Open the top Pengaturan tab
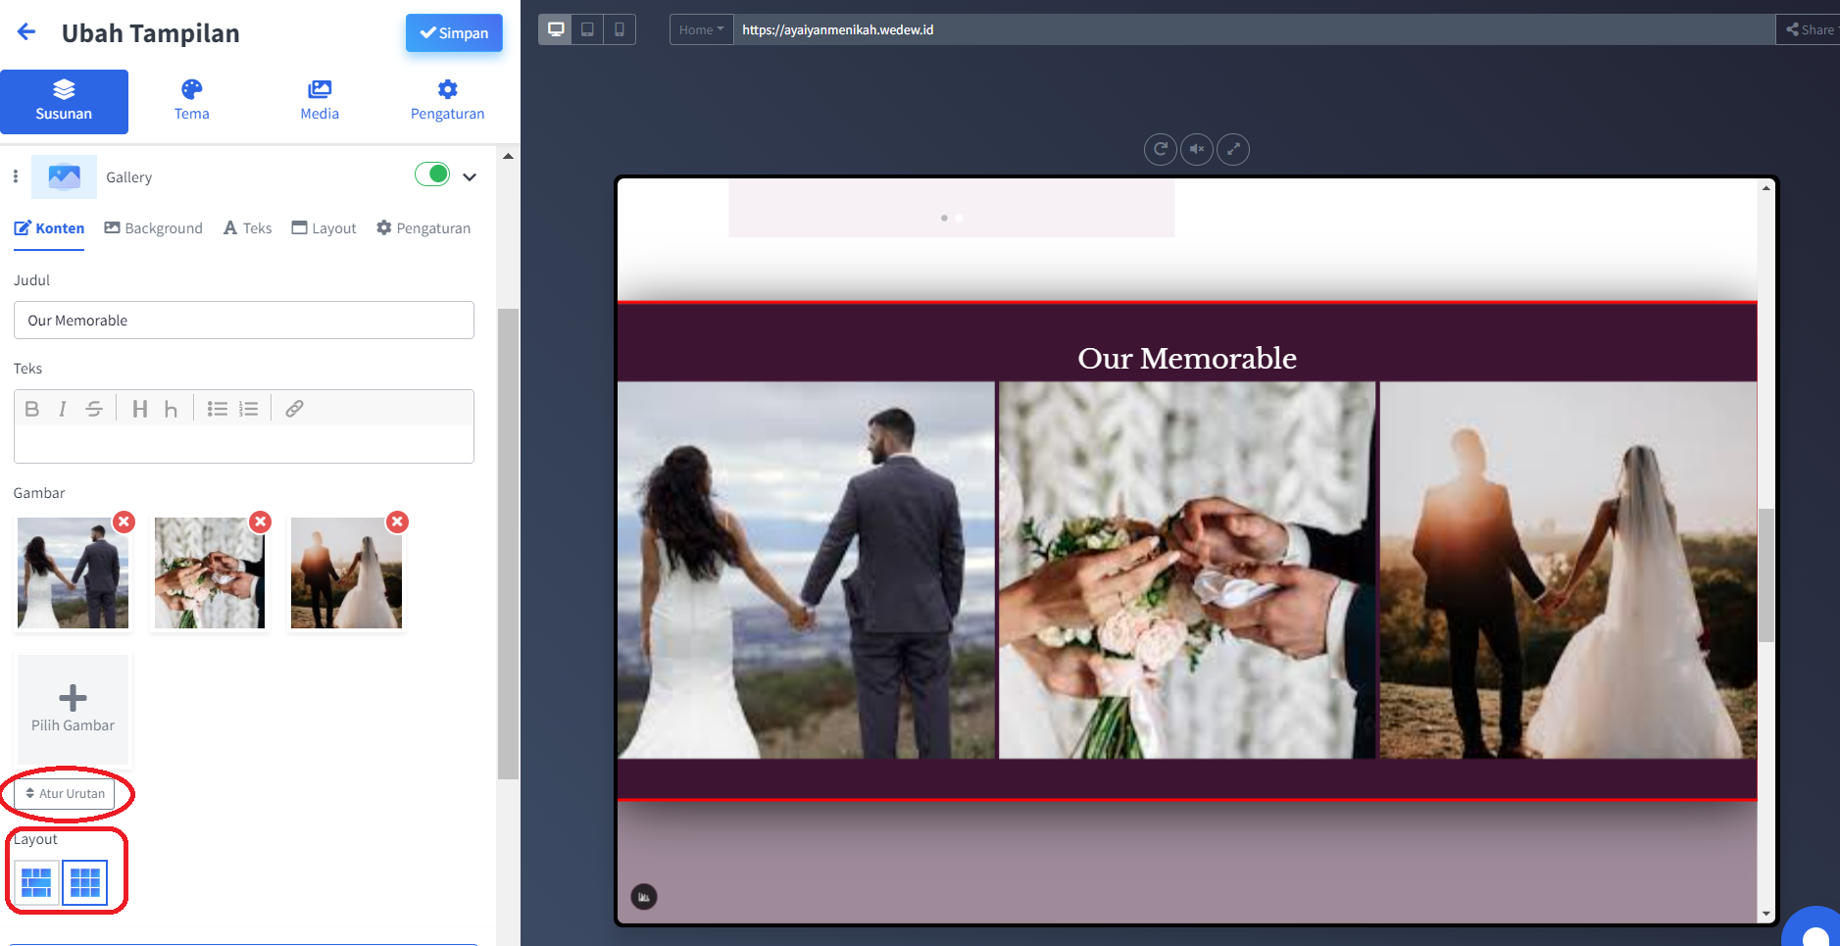 pos(447,101)
